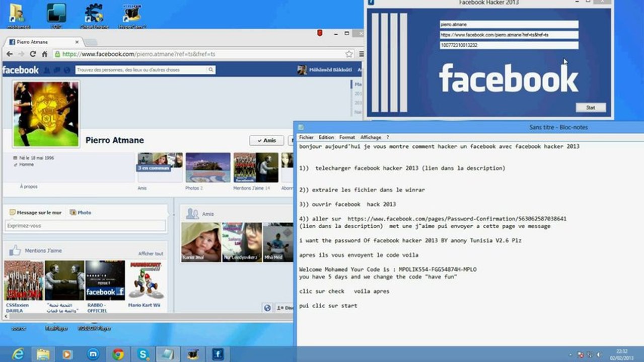
Task: Open HyperCam taskbar icon
Action: pos(193,354)
